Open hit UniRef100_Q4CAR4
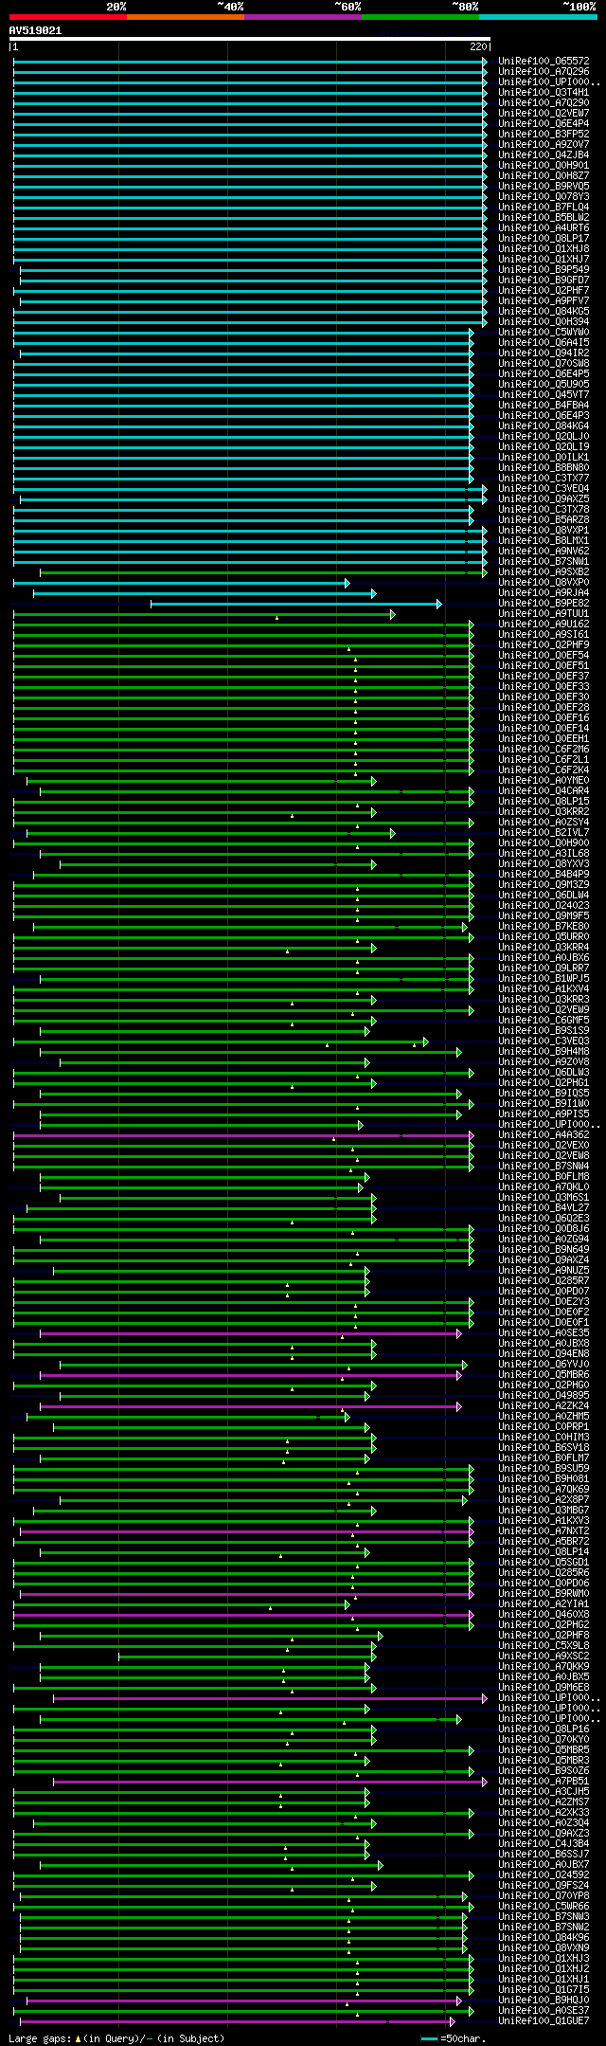606x2046 pixels. [x=544, y=791]
